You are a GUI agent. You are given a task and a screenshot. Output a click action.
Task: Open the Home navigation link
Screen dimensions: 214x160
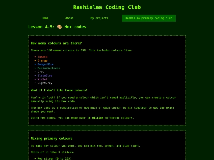click(45, 18)
